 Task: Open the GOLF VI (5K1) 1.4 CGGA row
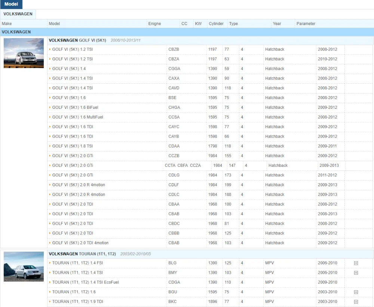(210, 69)
